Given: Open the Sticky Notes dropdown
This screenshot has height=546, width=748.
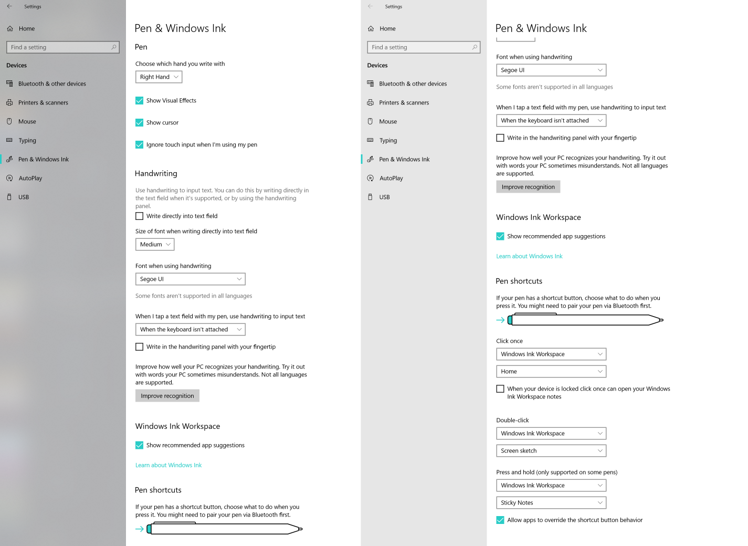Looking at the screenshot, I should tap(551, 502).
